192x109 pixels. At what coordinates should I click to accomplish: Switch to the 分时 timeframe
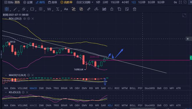click(105, 2)
